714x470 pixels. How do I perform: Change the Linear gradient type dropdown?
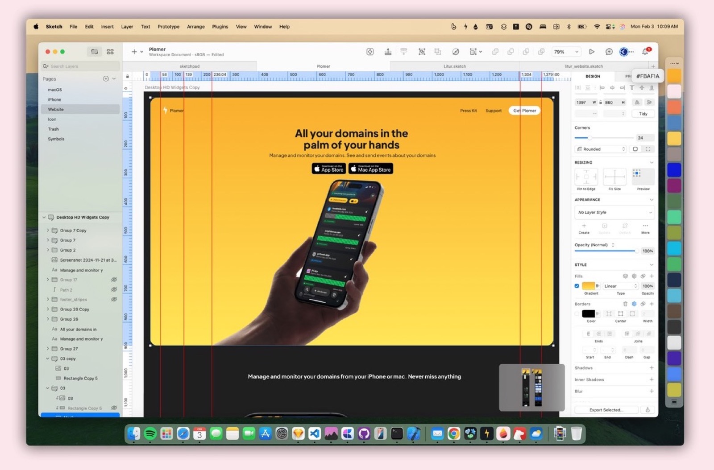pos(621,286)
